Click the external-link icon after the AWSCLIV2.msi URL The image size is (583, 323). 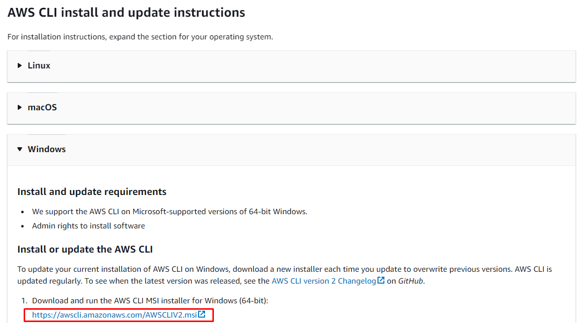(202, 315)
